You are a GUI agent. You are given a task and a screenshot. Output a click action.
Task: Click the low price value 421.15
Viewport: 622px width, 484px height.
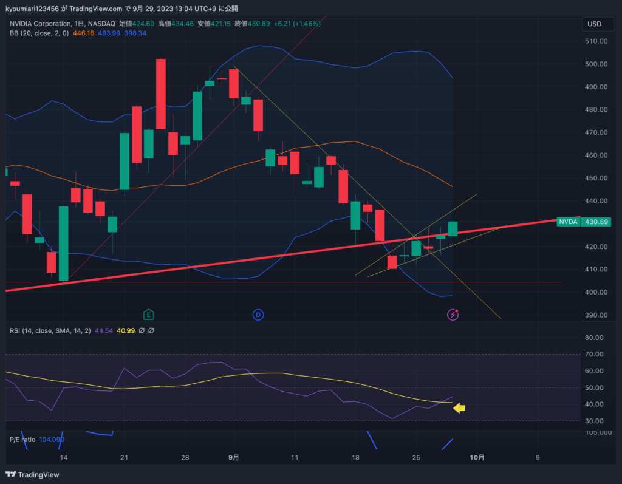tap(220, 24)
